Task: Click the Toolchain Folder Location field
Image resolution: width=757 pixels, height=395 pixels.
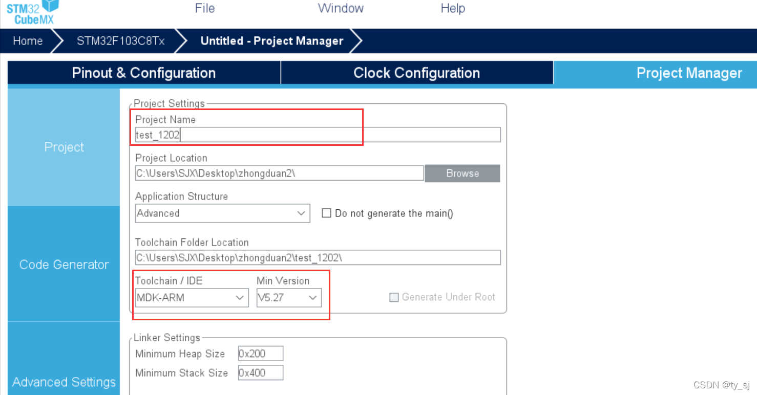Action: click(x=318, y=257)
